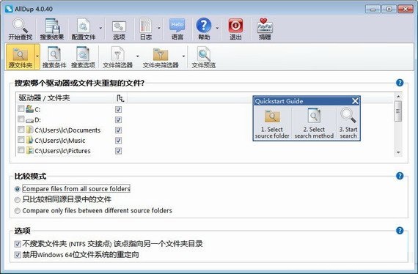This screenshot has height=274, width=418.
Task: Expand the 配置文件 dropdown arrow
Action: pyautogui.click(x=100, y=28)
